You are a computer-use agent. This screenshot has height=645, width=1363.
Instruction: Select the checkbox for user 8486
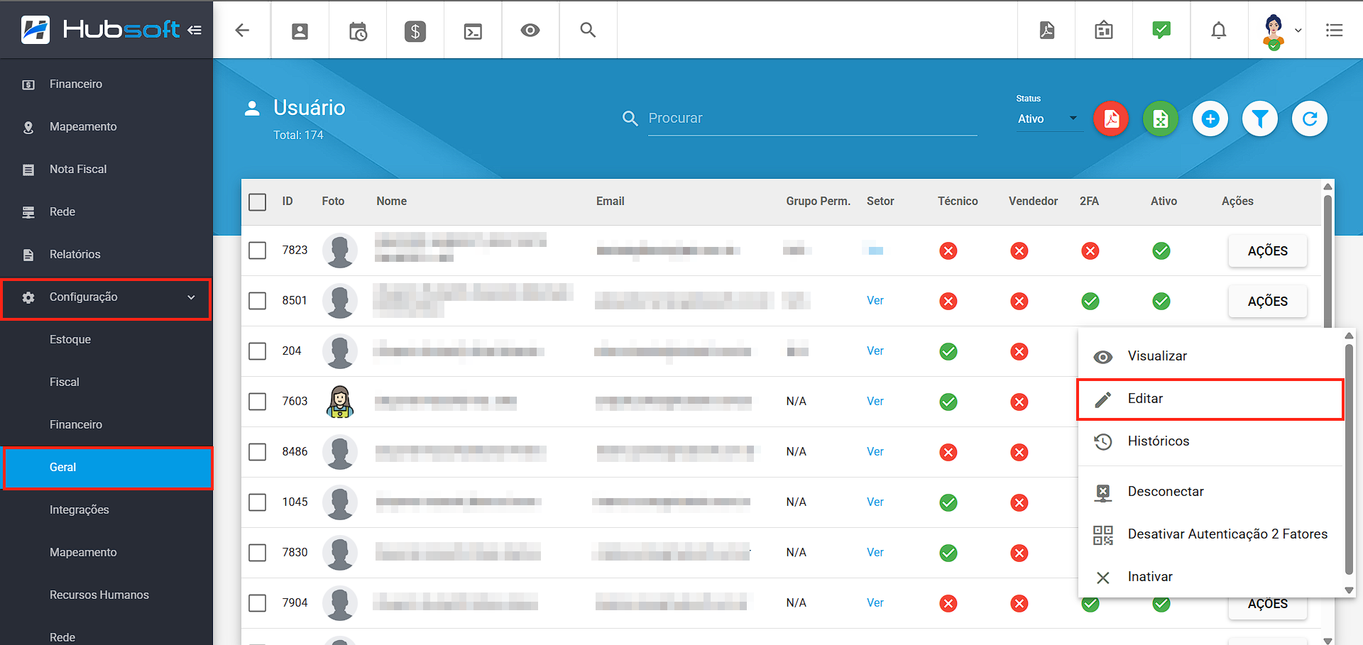[x=258, y=452]
